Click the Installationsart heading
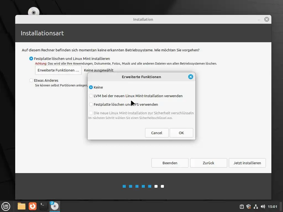The height and width of the screenshot is (212, 283). pyautogui.click(x=42, y=33)
